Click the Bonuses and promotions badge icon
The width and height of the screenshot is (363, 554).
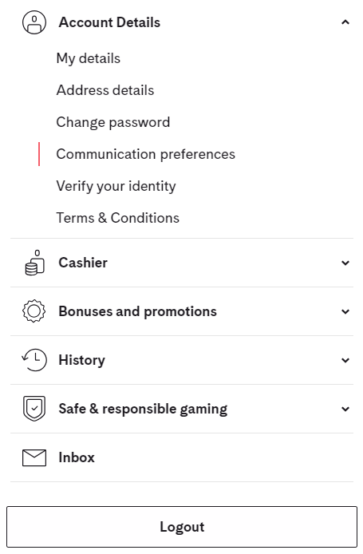point(34,311)
